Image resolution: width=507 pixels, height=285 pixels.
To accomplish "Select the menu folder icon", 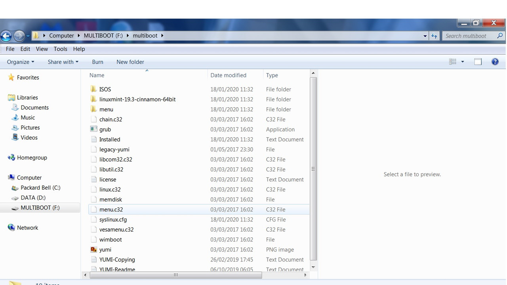I will (x=93, y=109).
